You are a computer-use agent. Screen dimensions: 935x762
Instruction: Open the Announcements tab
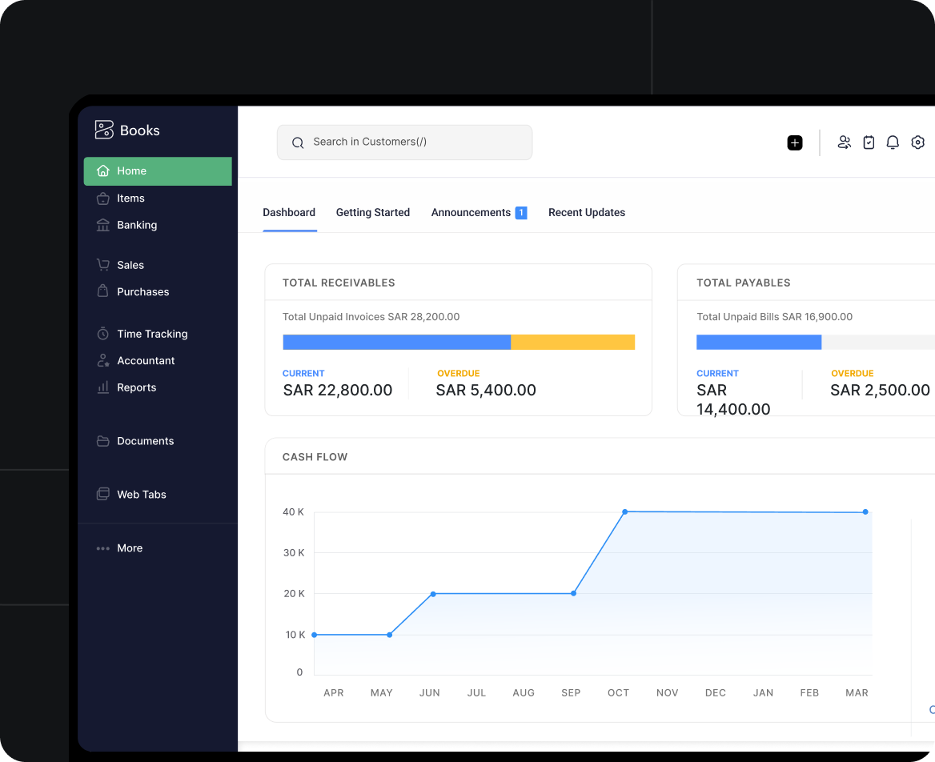click(471, 213)
